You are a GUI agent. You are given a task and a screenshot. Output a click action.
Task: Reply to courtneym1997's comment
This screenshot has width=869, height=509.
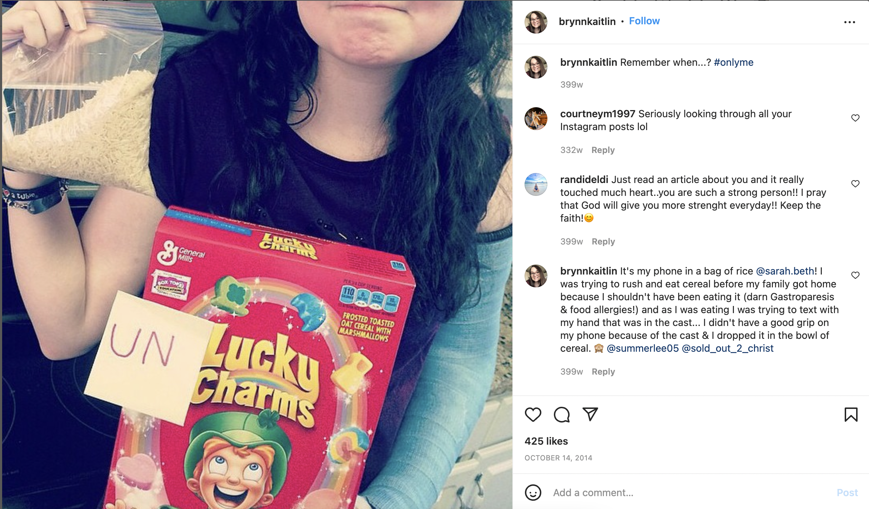603,150
